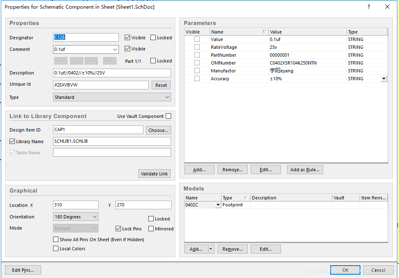Click the Description text field
Viewport: 399px width, 278px height.
click(x=112, y=73)
